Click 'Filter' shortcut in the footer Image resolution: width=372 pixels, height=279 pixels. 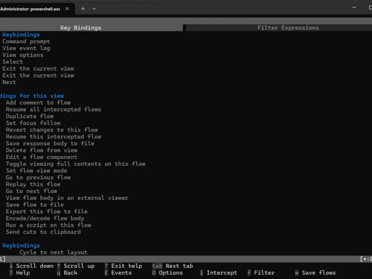coord(264,273)
